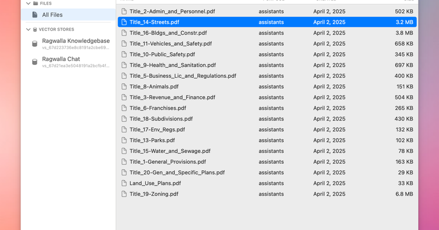Open the Ragwalla Knowledgebase vector store
Screen dimensions: 439x230
68,44
